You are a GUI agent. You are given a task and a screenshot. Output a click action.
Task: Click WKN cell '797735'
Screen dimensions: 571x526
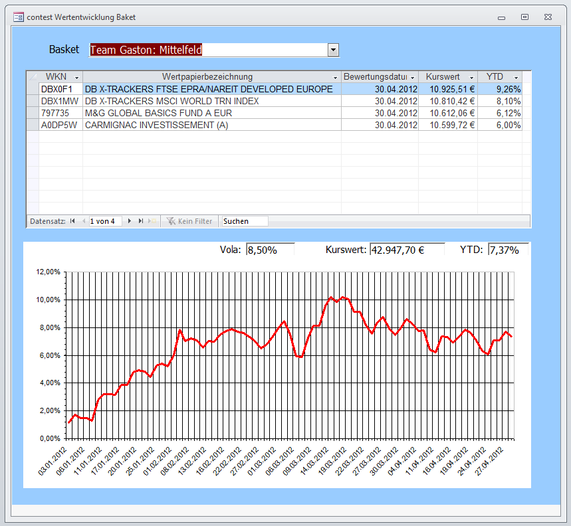click(60, 113)
